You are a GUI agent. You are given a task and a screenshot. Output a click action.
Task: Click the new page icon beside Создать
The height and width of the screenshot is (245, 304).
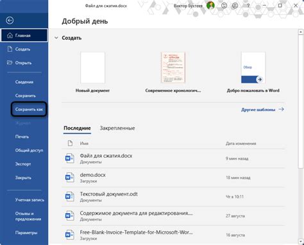click(10, 49)
